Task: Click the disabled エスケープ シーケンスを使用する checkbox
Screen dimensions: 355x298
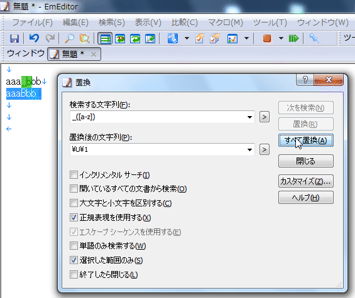Action: point(74,231)
